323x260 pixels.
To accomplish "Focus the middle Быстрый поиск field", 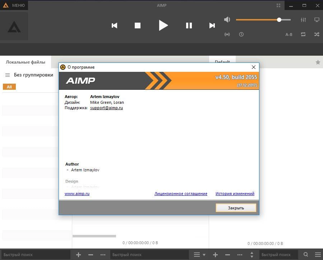I will pyautogui.click(x=149, y=255).
